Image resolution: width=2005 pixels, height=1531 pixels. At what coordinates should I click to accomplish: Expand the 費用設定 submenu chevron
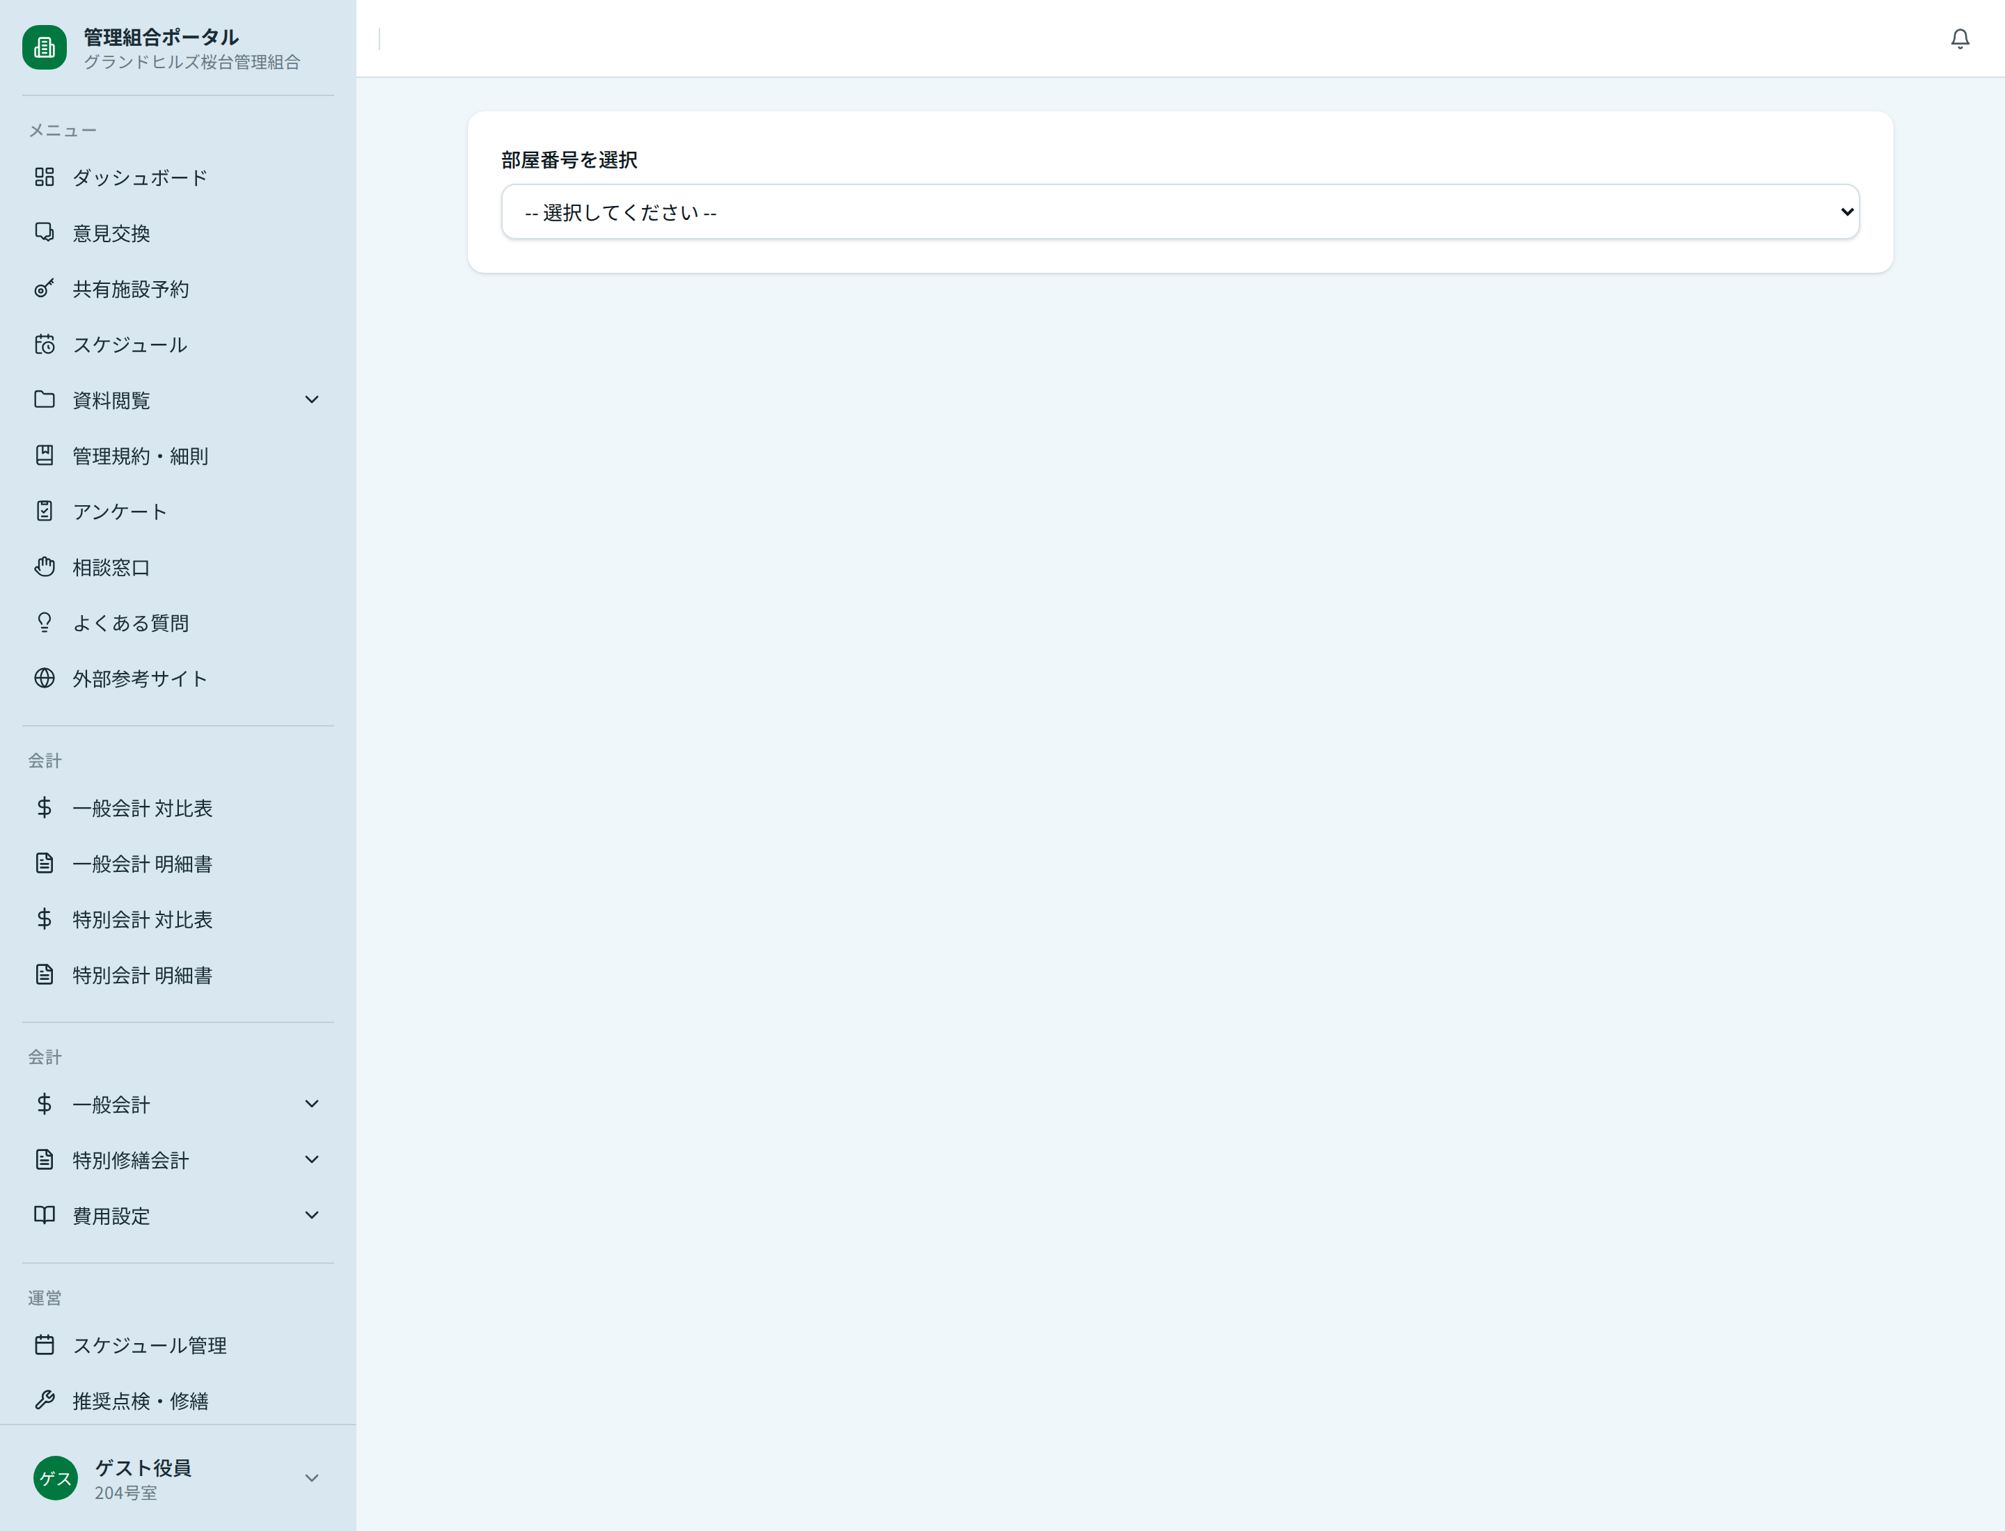pos(312,1215)
